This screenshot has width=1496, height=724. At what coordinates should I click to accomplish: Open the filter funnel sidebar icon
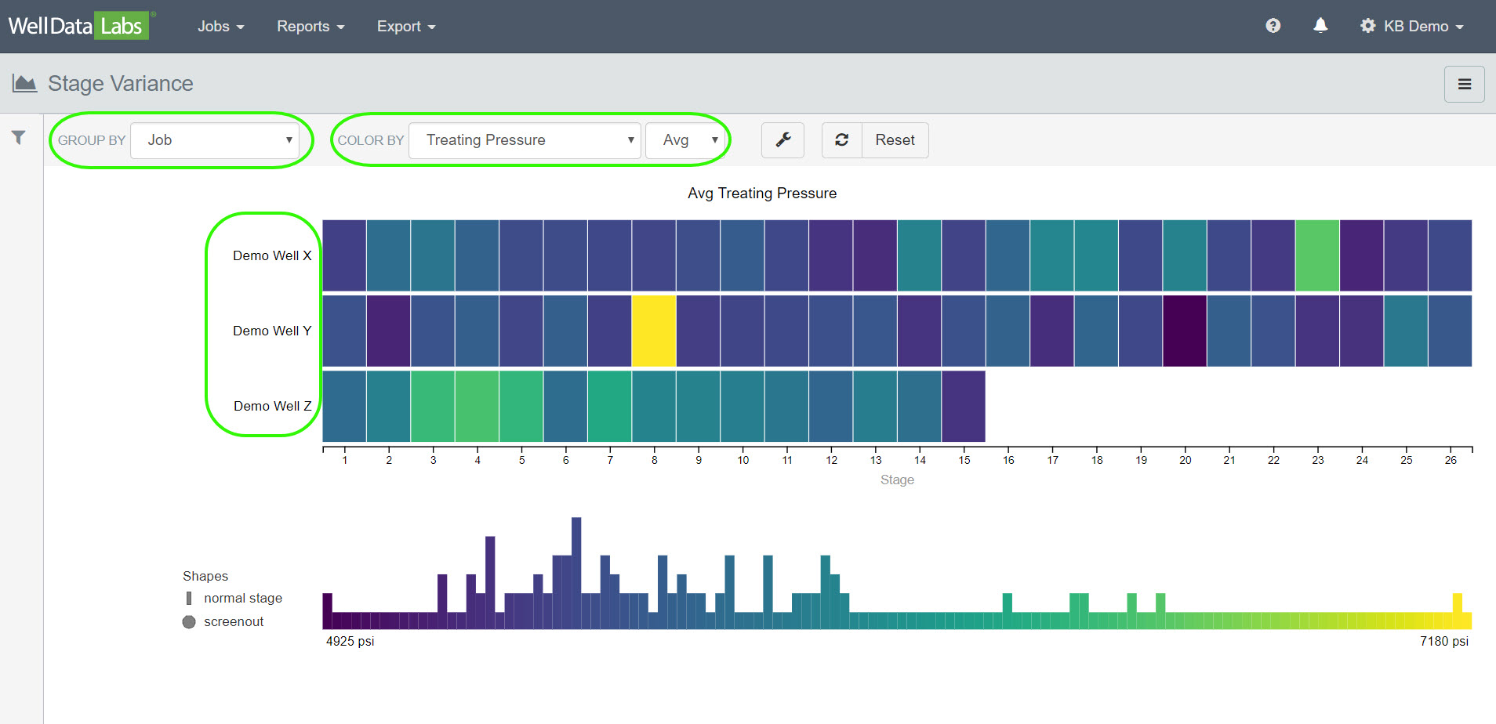point(18,138)
